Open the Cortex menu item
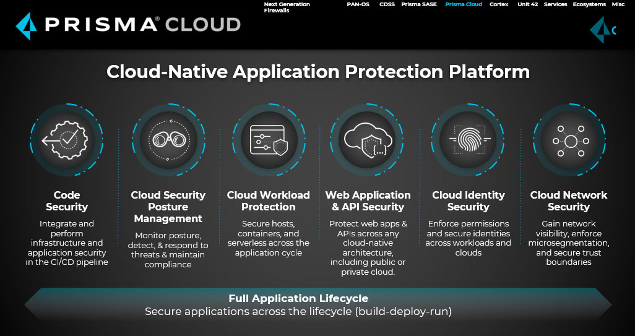This screenshot has height=336, width=635. (499, 4)
